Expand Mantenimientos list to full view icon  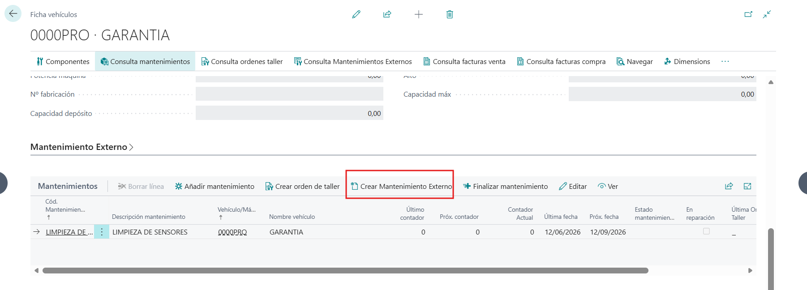coord(747,186)
